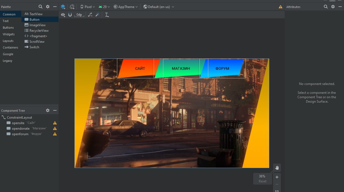This screenshot has height=192, width=344.
Task: Select the Buttons palette category
Action: click(x=11, y=28)
